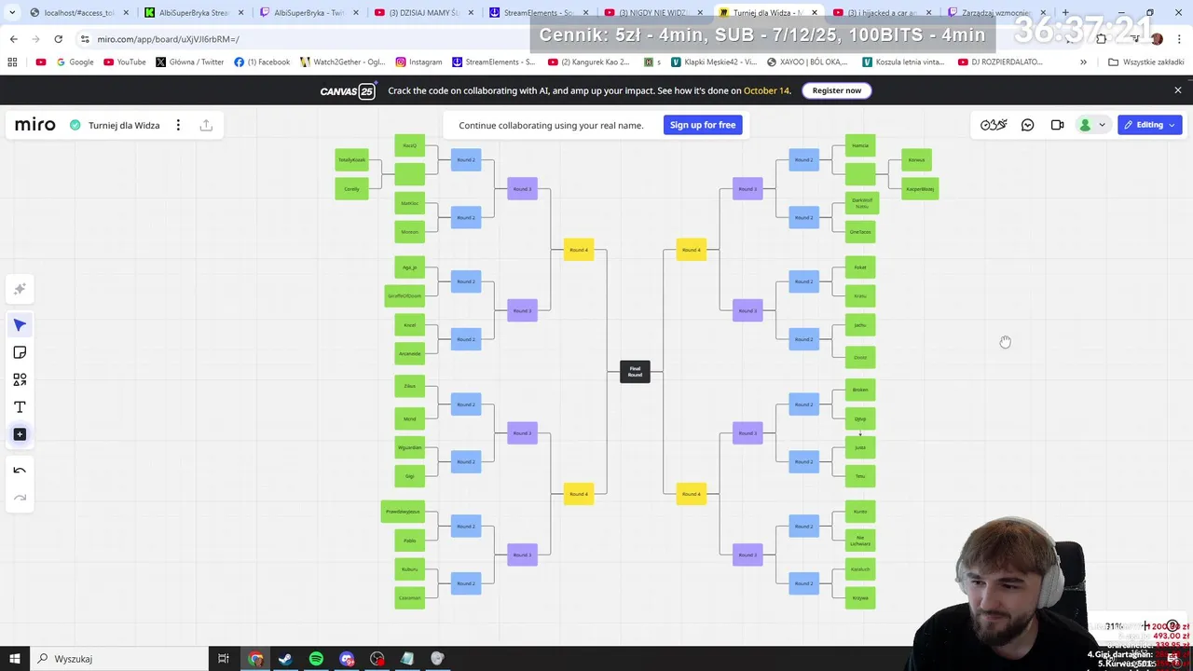This screenshot has width=1193, height=671.
Task: Open Steam from Windows taskbar
Action: click(285, 659)
